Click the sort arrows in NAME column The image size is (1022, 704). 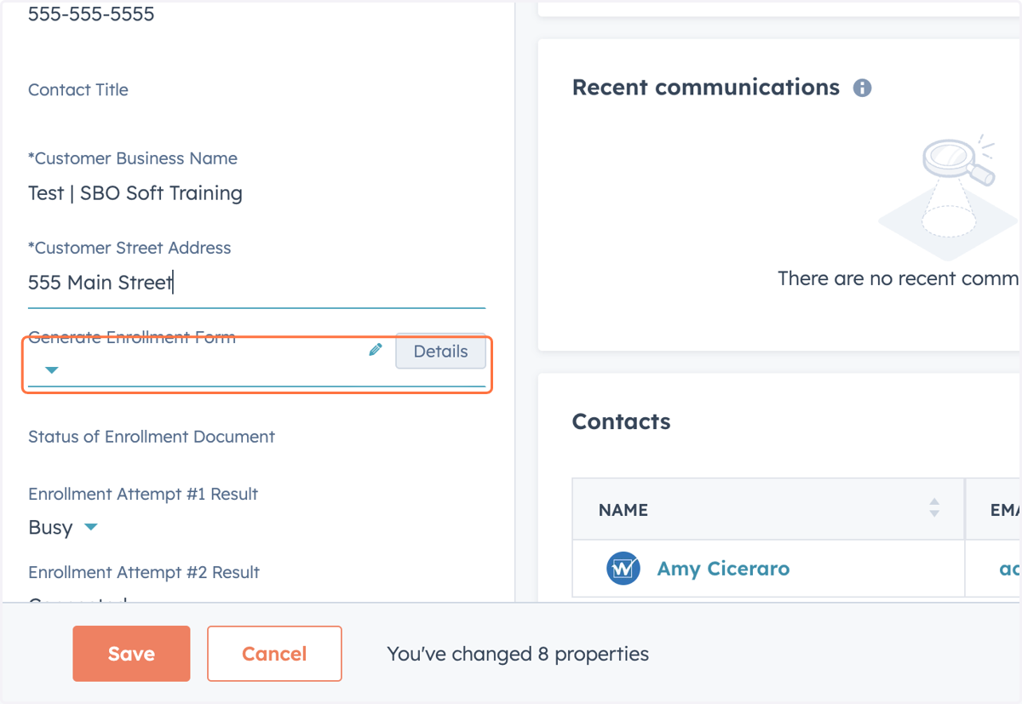tap(934, 509)
